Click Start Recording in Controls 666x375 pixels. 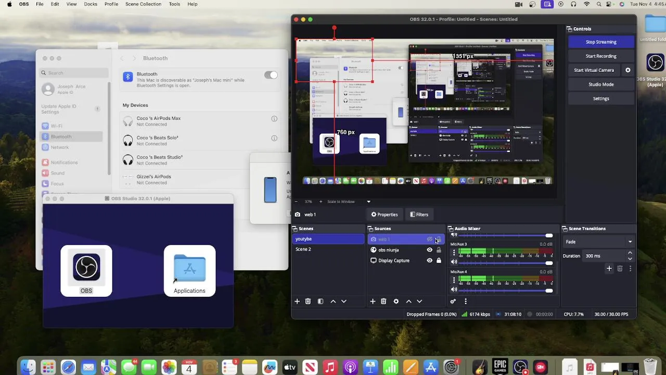(x=601, y=56)
